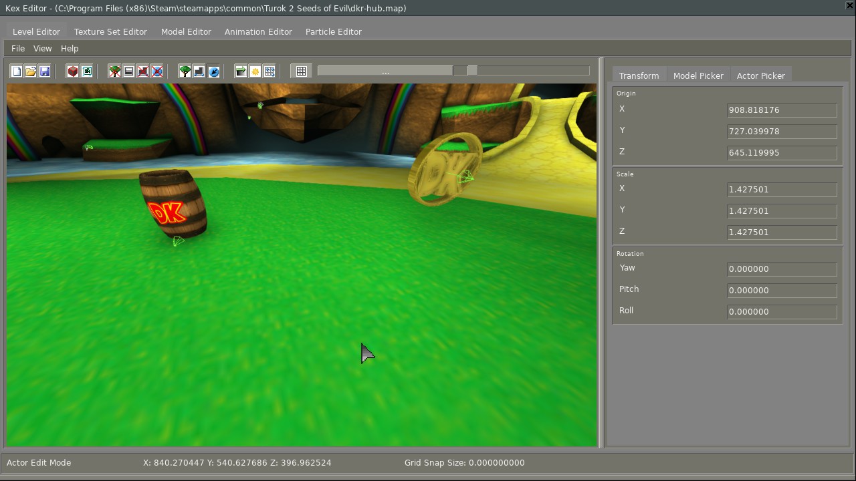Click the green arrow export icon
Image resolution: width=856 pixels, height=481 pixels.
click(241, 71)
